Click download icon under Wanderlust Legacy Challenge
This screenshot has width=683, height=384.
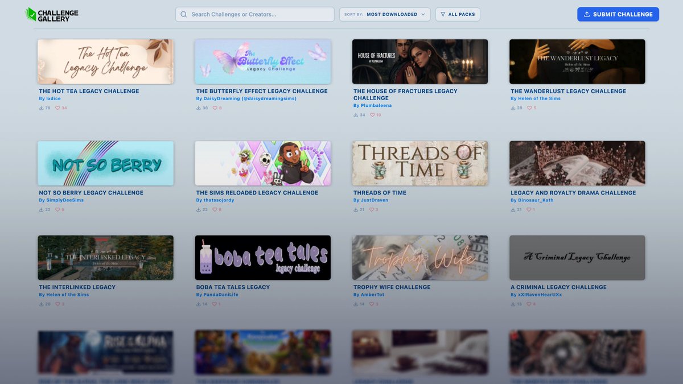coord(513,108)
